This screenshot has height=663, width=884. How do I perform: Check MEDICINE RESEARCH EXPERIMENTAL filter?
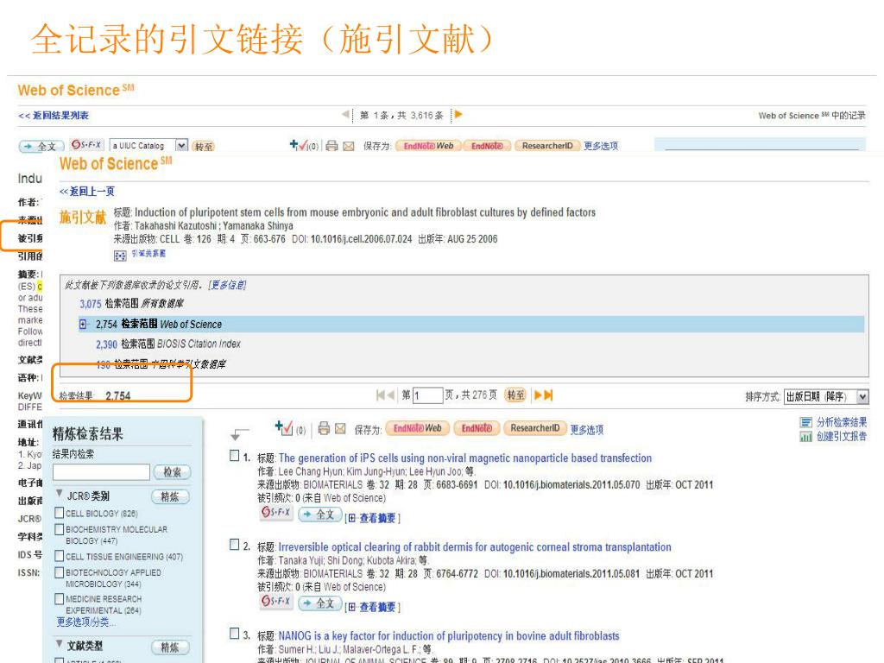[60, 599]
